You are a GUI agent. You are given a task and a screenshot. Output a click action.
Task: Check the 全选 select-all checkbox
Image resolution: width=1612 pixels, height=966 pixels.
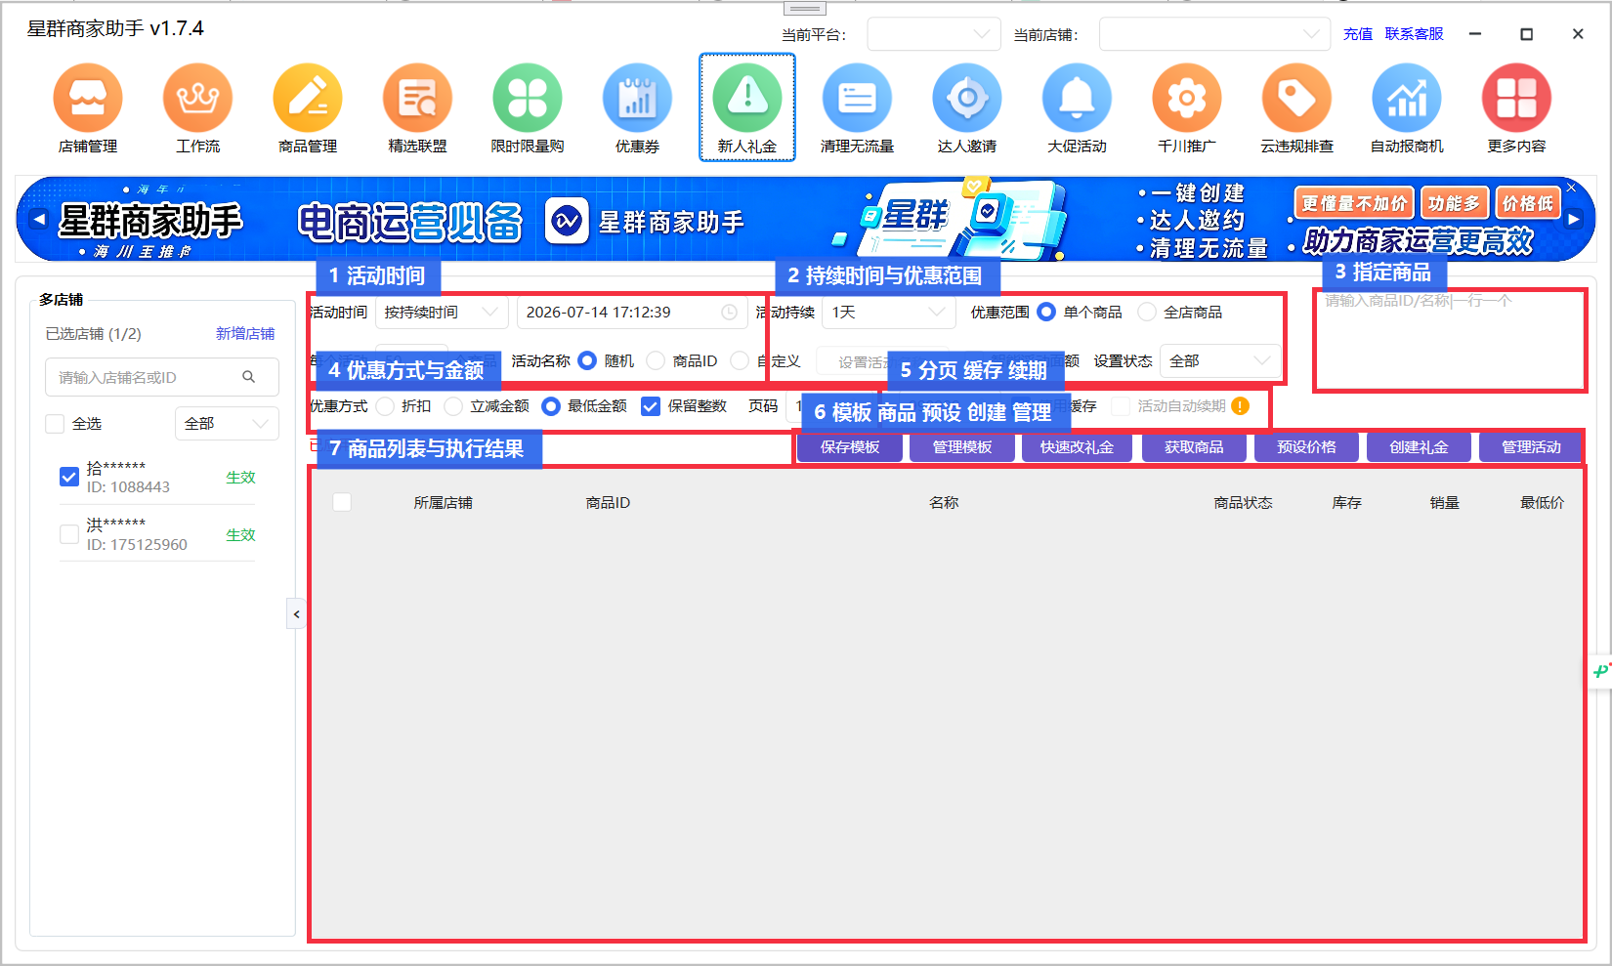(x=55, y=423)
